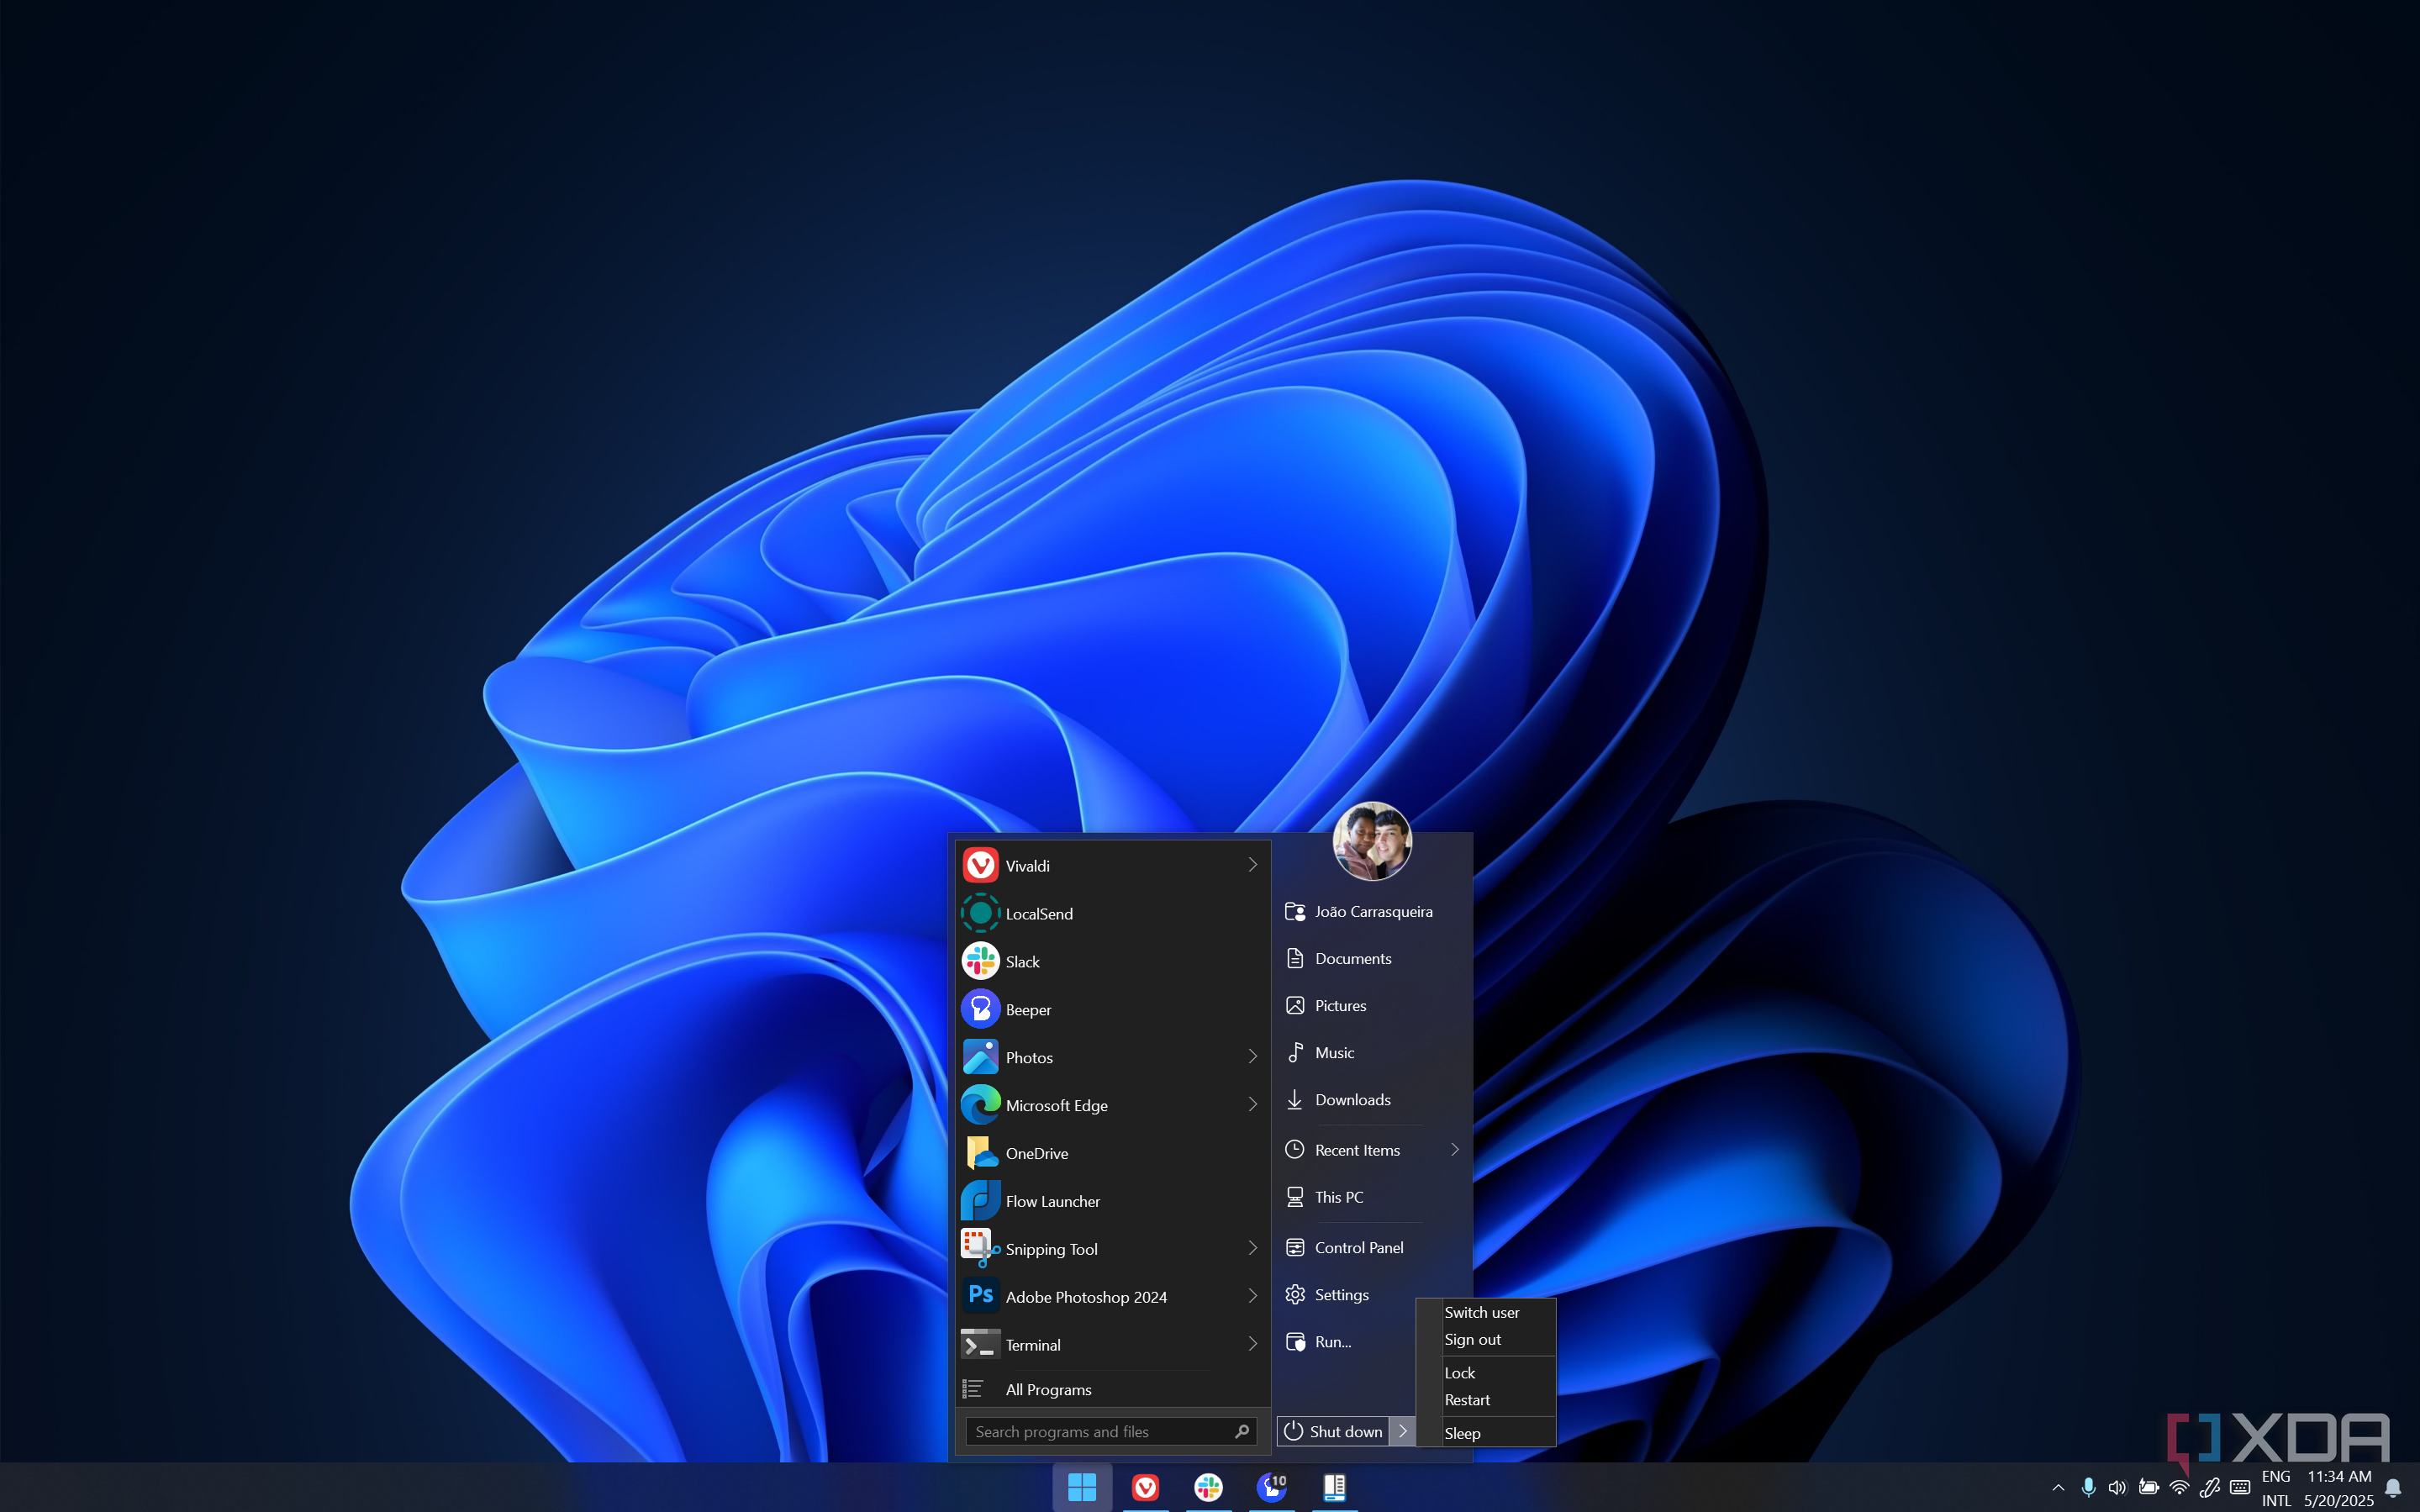2420x1512 pixels.
Task: Click the Search programs and files box
Action: click(1100, 1431)
